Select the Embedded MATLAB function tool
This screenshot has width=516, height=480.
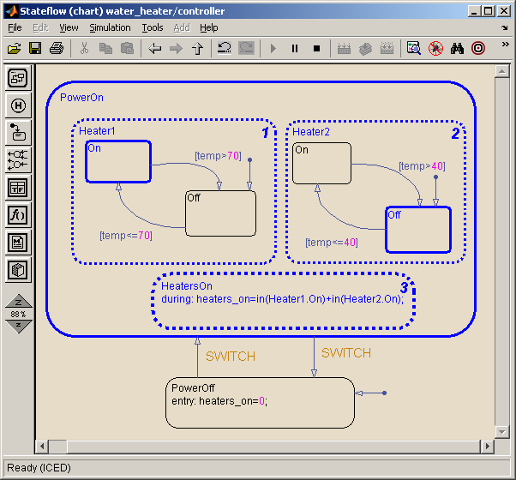pyautogui.click(x=18, y=243)
